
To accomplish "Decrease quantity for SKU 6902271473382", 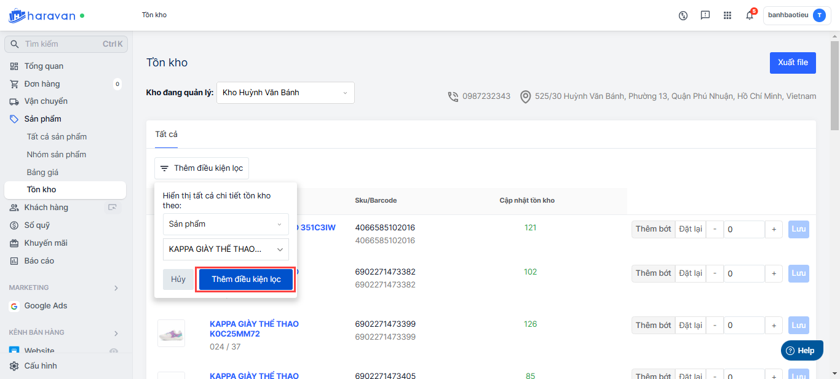I will click(x=715, y=273).
